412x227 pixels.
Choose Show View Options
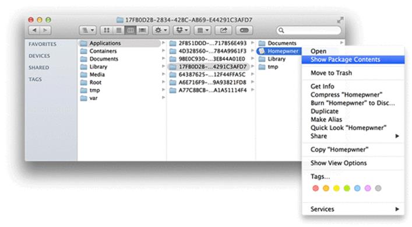click(x=353, y=163)
